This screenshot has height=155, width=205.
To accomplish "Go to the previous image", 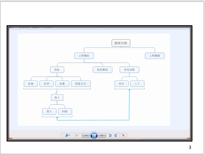I will click(86, 135).
